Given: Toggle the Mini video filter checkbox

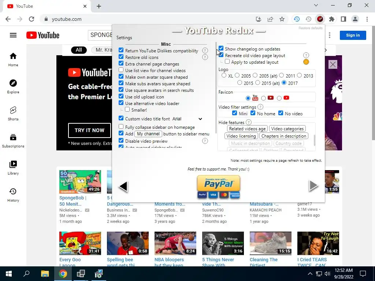Looking at the screenshot, I should (x=235, y=113).
